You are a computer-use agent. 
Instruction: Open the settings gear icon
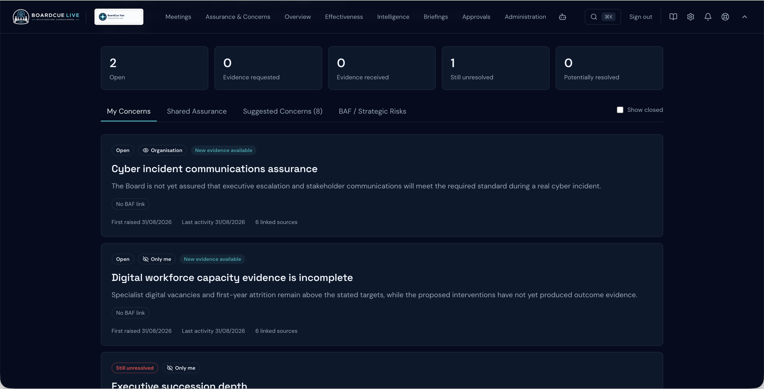coord(690,17)
